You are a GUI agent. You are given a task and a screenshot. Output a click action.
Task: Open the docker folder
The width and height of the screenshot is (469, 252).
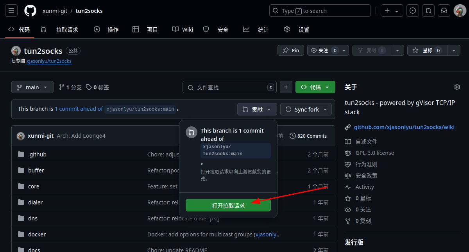(37, 234)
